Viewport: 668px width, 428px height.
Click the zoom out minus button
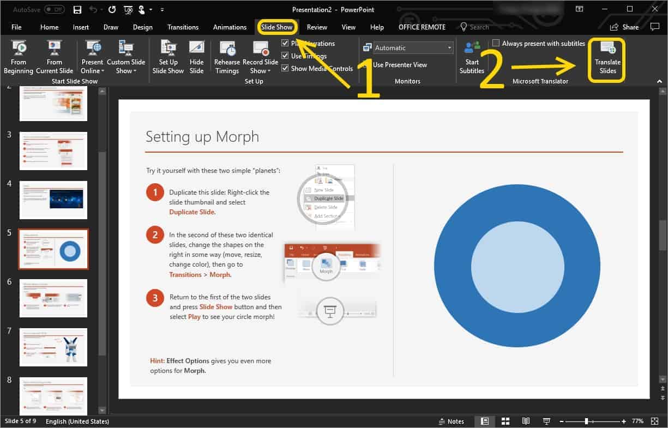(x=561, y=421)
